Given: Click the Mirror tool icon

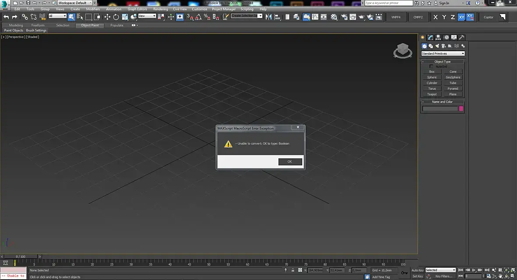Looking at the screenshot, I should pyautogui.click(x=268, y=17).
